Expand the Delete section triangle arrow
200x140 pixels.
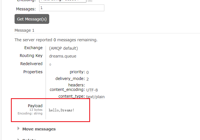[x=18, y=139]
